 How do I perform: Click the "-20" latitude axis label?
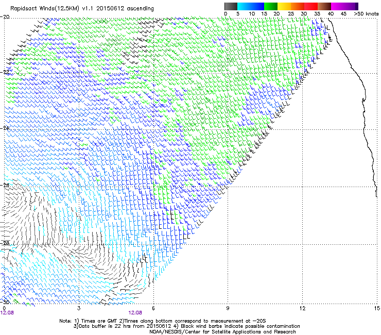point(5,17)
